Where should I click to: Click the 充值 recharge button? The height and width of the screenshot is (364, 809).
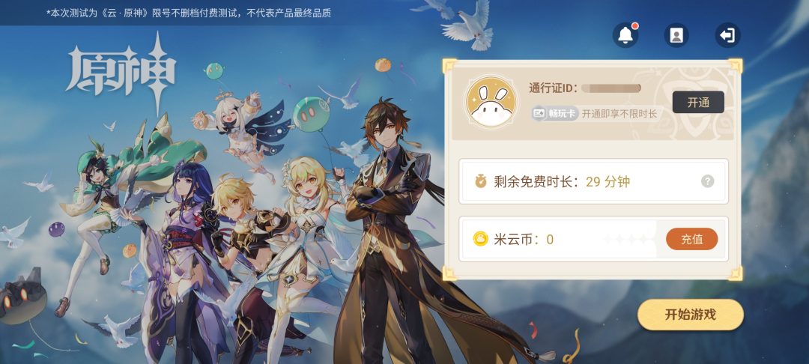coord(692,239)
